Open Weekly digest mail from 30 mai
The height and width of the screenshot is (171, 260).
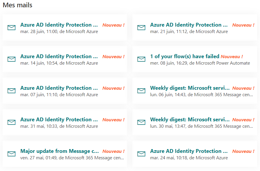[x=190, y=120]
